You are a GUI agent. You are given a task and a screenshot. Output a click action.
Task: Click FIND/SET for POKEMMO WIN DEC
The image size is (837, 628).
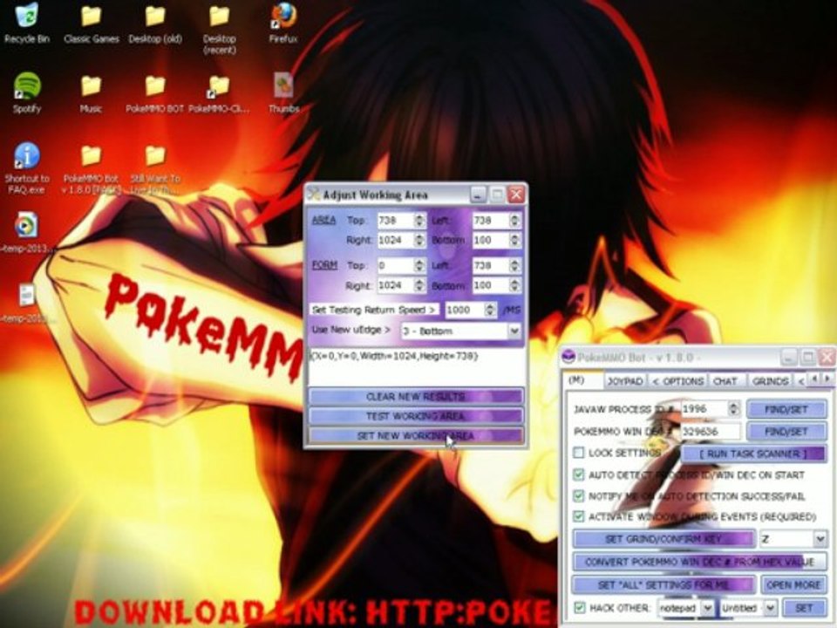click(786, 431)
